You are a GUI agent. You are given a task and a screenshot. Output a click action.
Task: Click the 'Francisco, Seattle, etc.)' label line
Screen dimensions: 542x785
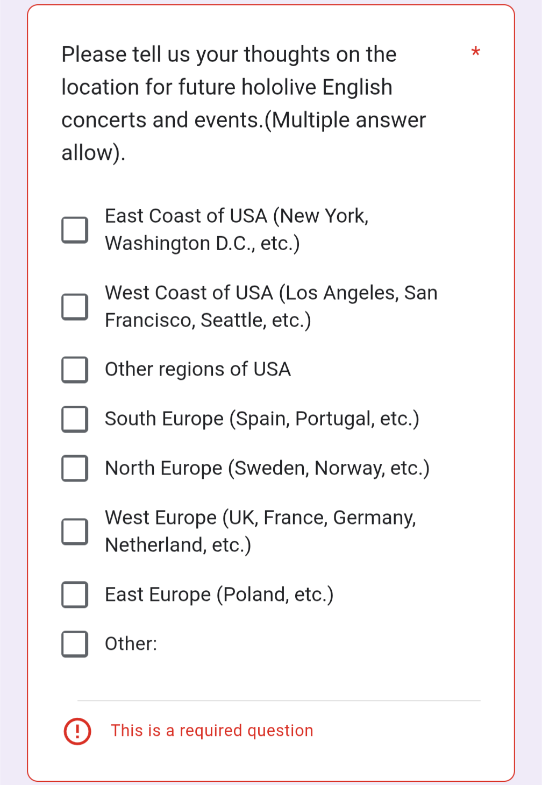pos(208,321)
